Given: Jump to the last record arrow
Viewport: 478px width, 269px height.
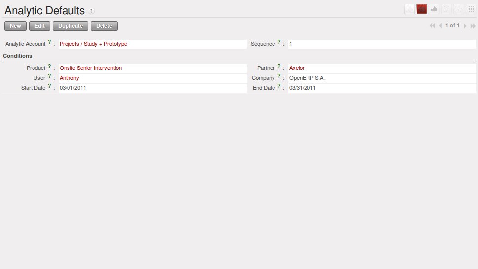Looking at the screenshot, I should click(473, 26).
